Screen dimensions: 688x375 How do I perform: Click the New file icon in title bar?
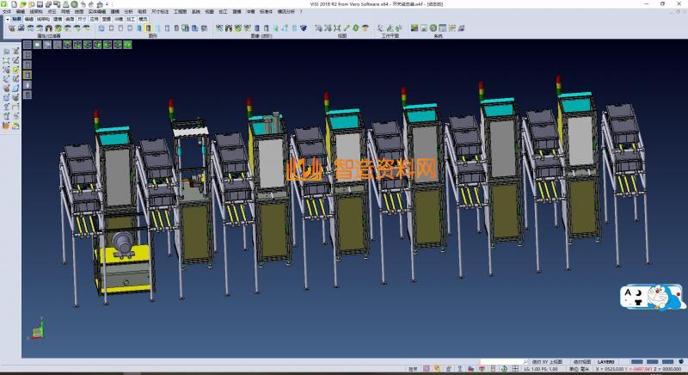[x=15, y=4]
